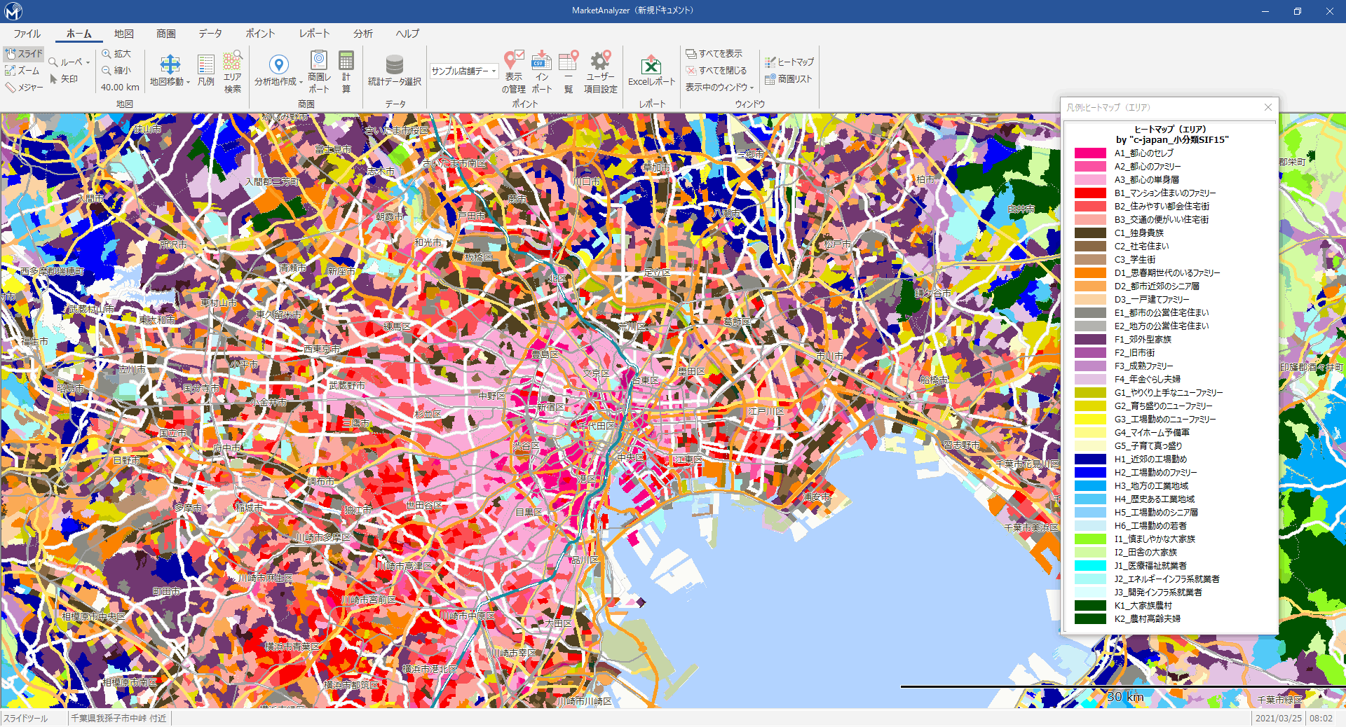Click the 40.00 km scale value
This screenshot has height=727, width=1346.
120,88
